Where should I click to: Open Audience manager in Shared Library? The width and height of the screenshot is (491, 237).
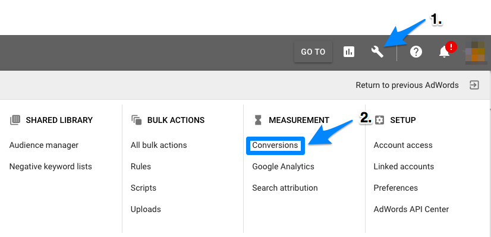[44, 146]
